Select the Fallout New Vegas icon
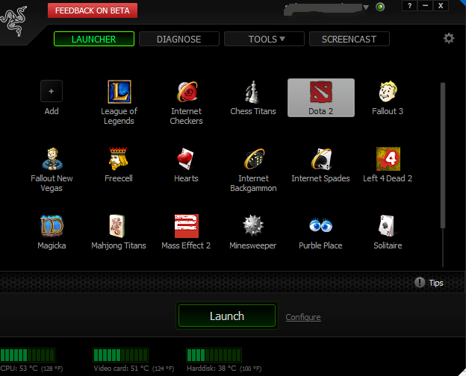Screen dimensions: 466x376 point(52,159)
